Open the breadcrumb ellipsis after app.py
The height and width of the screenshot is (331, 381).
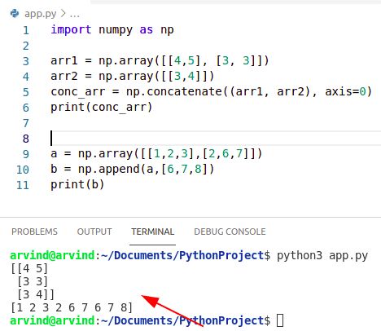pos(75,14)
